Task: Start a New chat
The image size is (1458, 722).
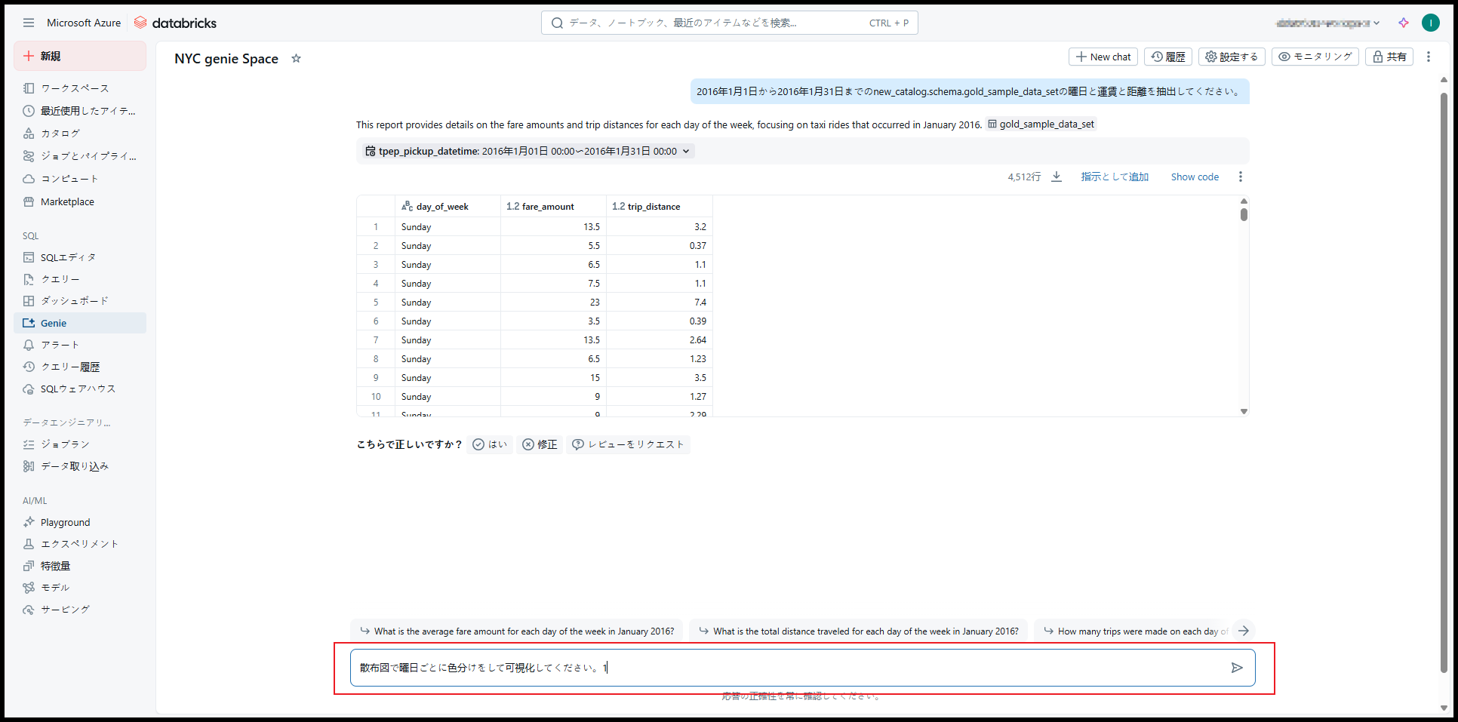Action: click(x=1103, y=57)
